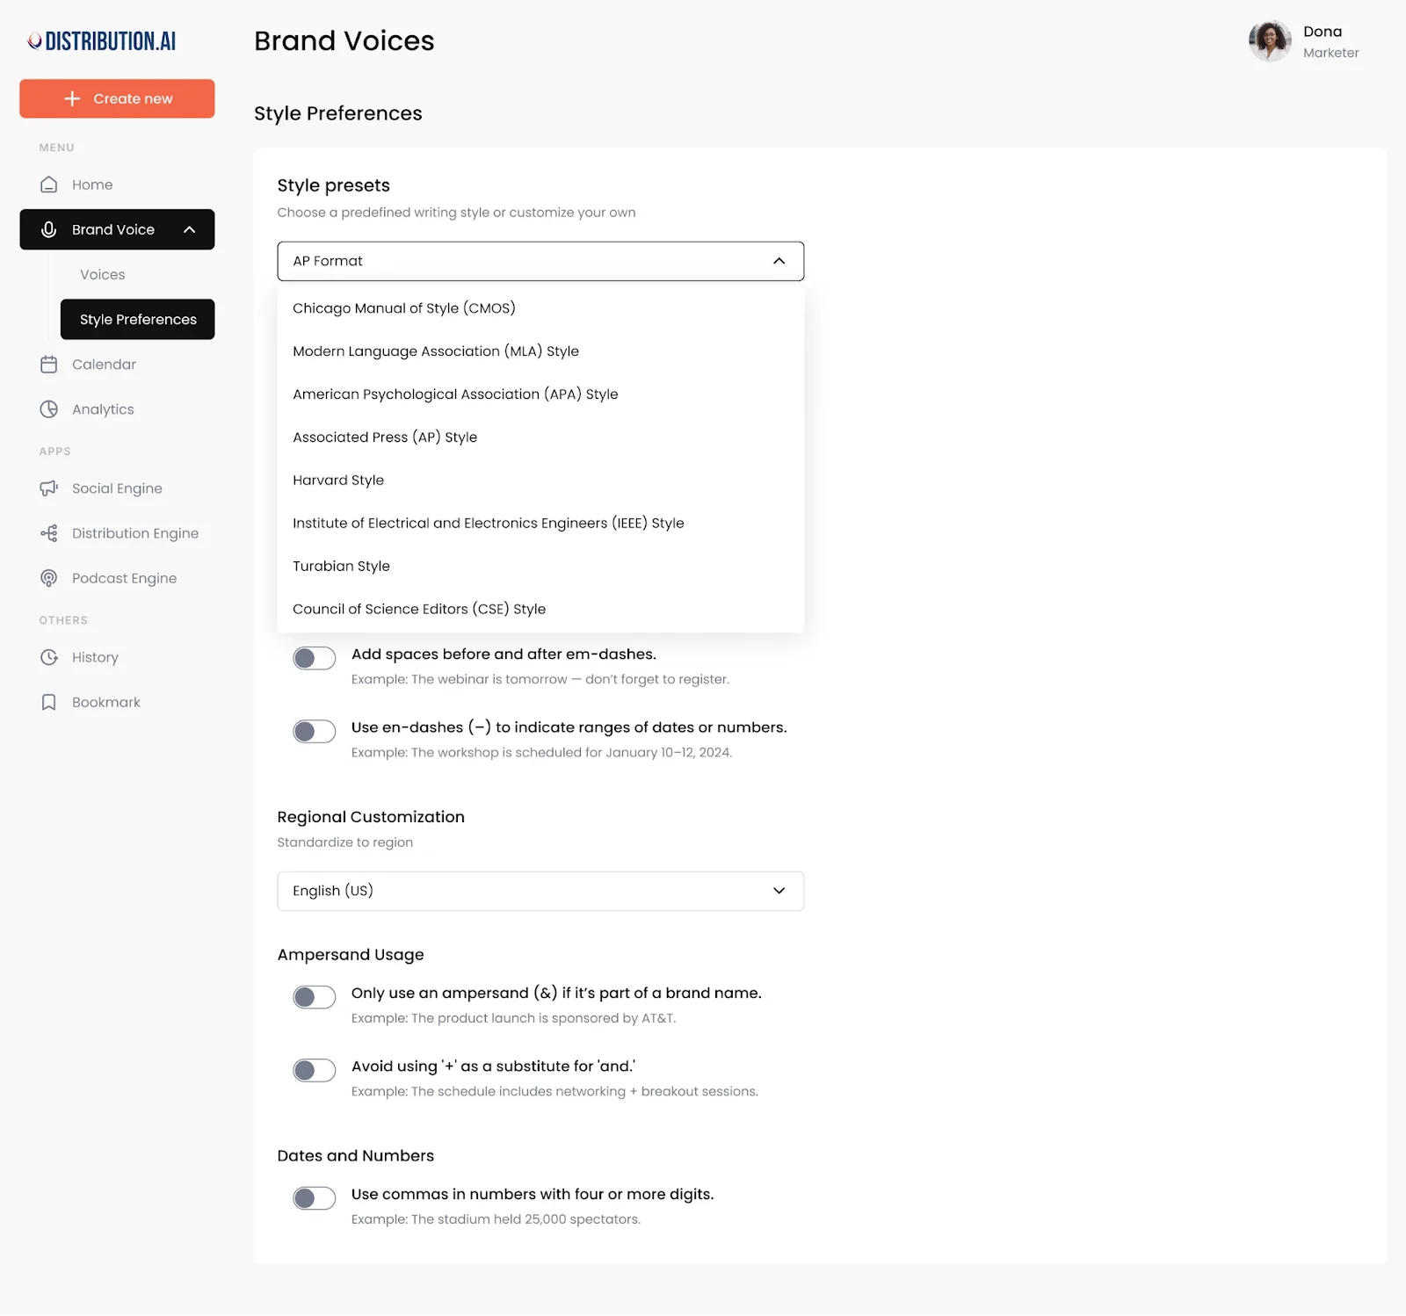Viewport: 1406px width, 1316px height.
Task: Open Podcast Engine via its icon
Action: point(49,577)
